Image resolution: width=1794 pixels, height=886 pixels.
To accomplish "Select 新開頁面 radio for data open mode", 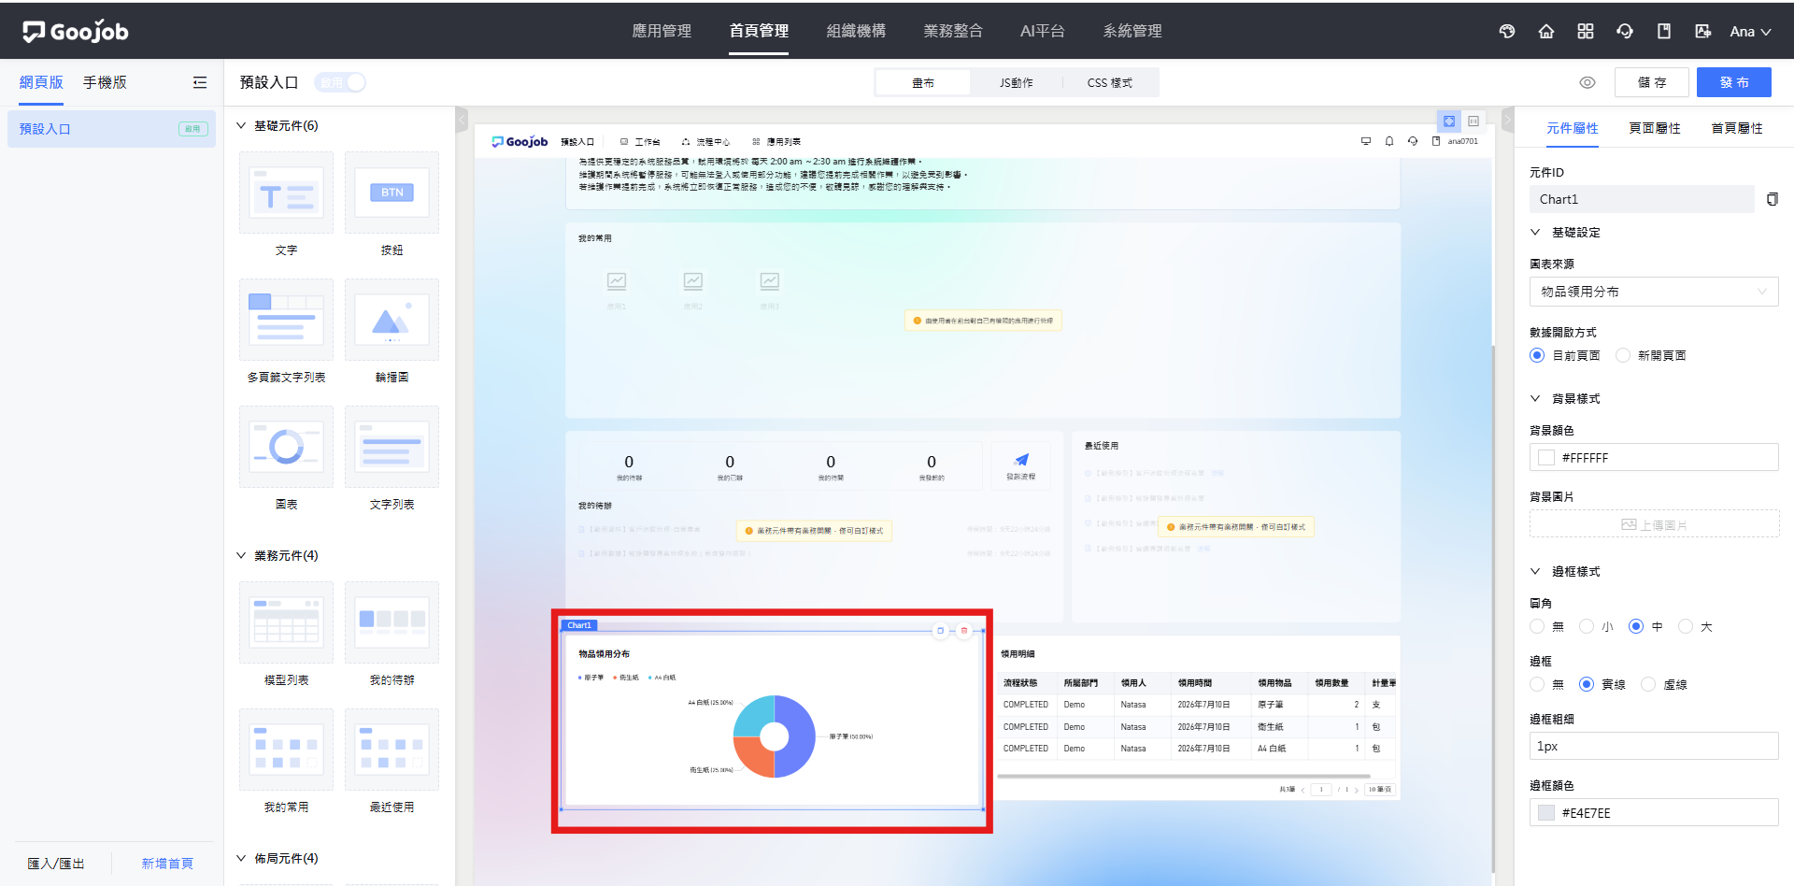I will tap(1623, 355).
